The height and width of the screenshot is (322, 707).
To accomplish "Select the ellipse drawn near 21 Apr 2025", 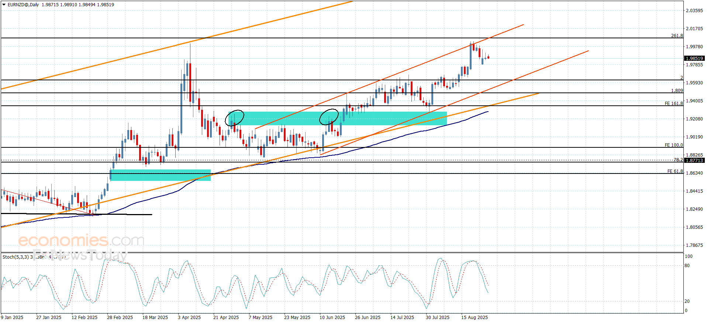I will (235, 118).
